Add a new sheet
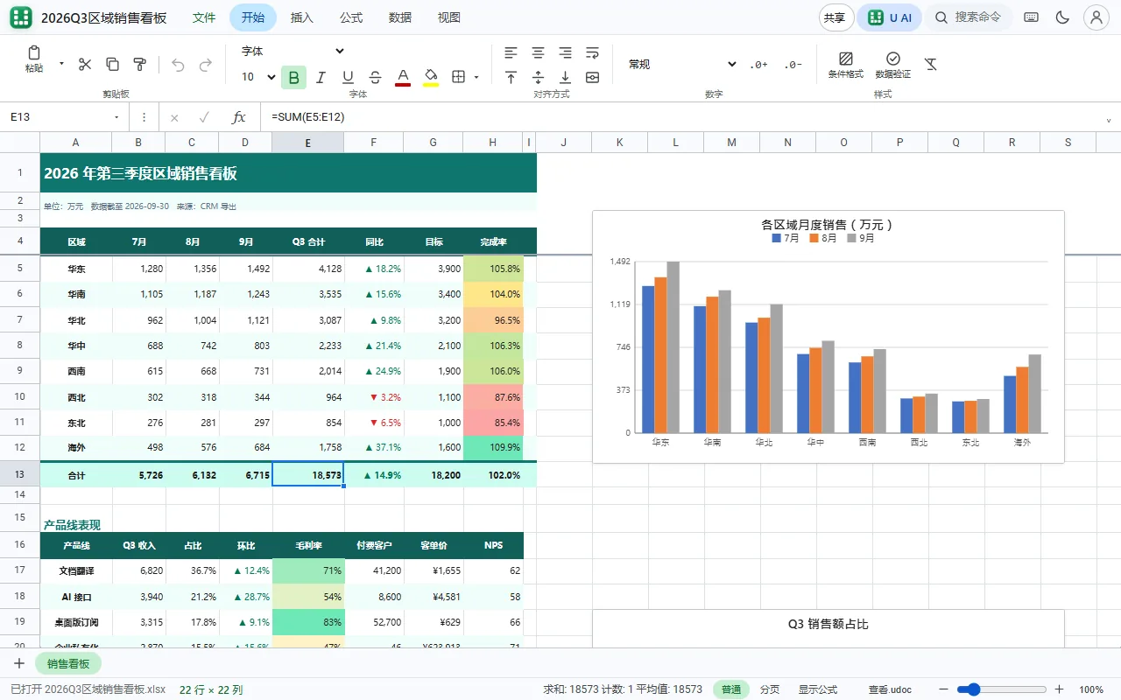Image resolution: width=1121 pixels, height=700 pixels. click(19, 663)
